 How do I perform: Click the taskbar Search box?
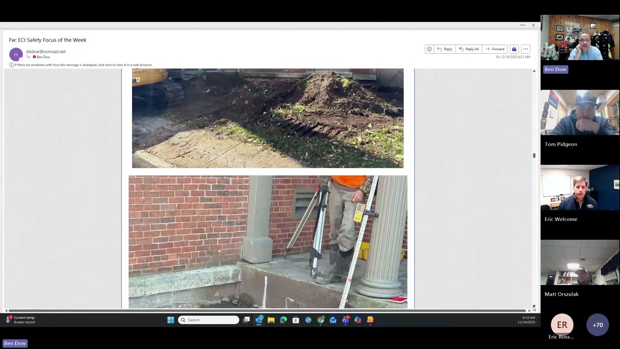(208, 320)
